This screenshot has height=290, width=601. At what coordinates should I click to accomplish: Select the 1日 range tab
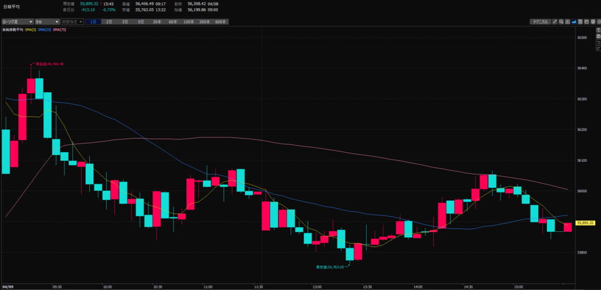(x=93, y=22)
